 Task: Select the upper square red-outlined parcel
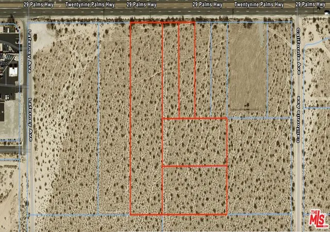pos(195,142)
